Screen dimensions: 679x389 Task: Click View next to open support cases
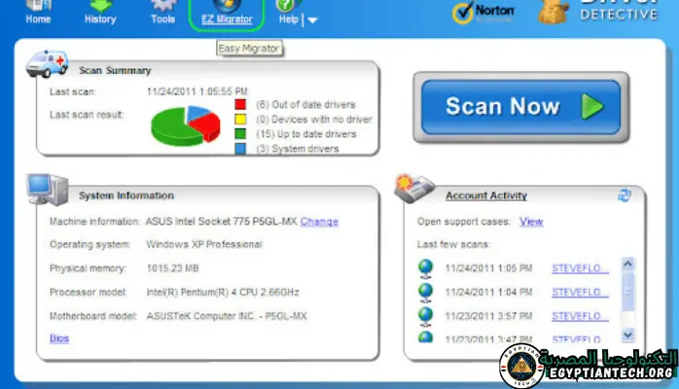[x=530, y=222]
